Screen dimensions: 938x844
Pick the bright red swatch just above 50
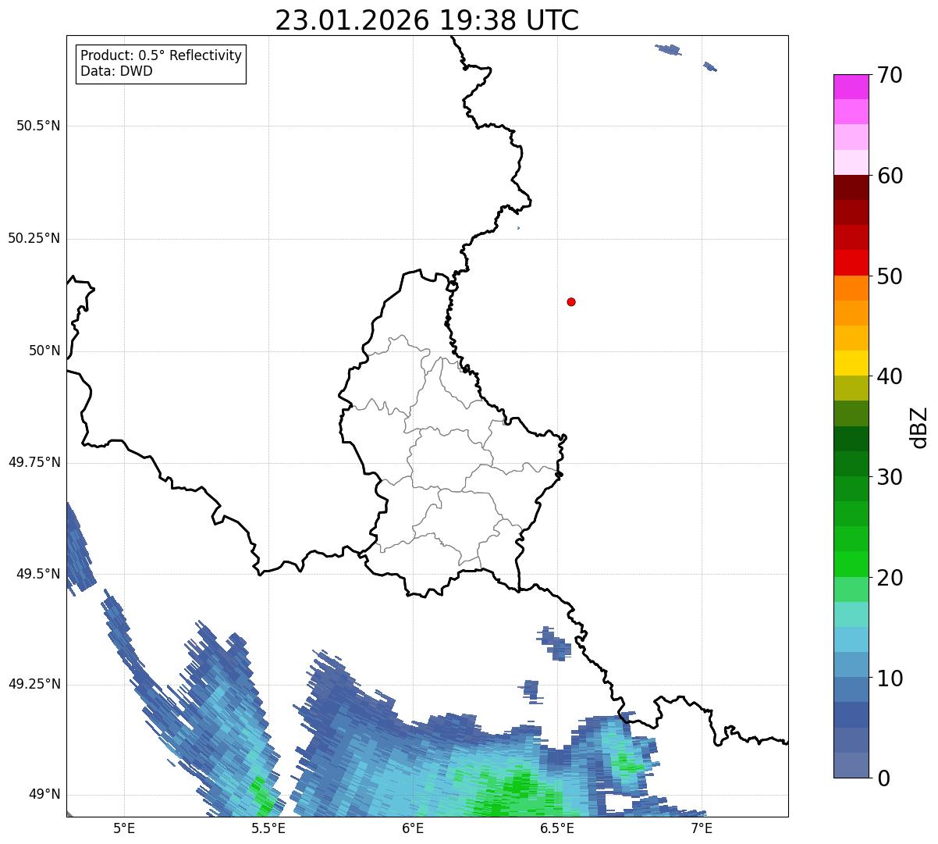[x=851, y=263]
